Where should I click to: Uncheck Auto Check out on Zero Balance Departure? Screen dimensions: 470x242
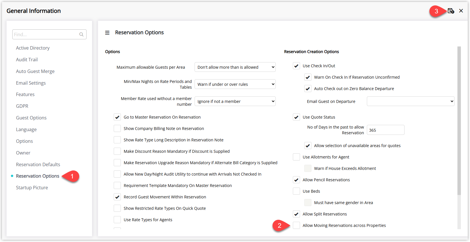308,89
